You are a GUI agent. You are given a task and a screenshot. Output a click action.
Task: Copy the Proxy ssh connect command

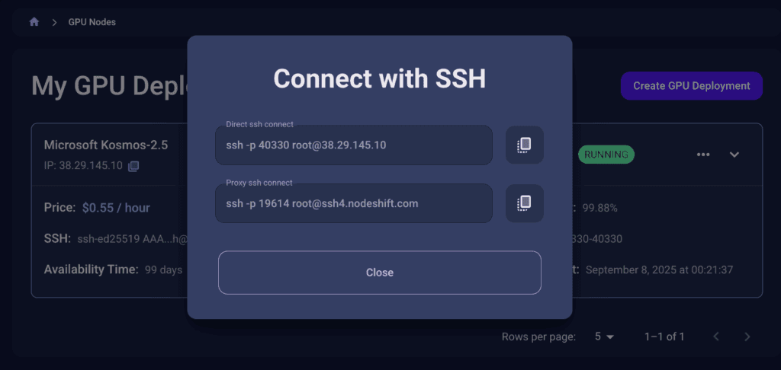point(524,203)
